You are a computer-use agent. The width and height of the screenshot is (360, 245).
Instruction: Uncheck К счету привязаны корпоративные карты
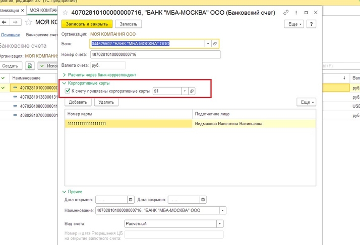(68, 91)
